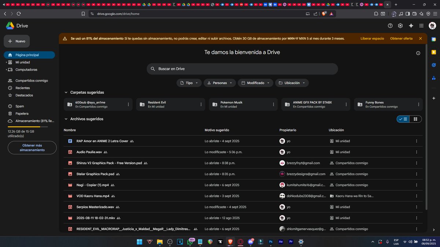The image size is (440, 247).
Task: Click the Brave Shields lion icon in address bar
Action: click(x=324, y=14)
